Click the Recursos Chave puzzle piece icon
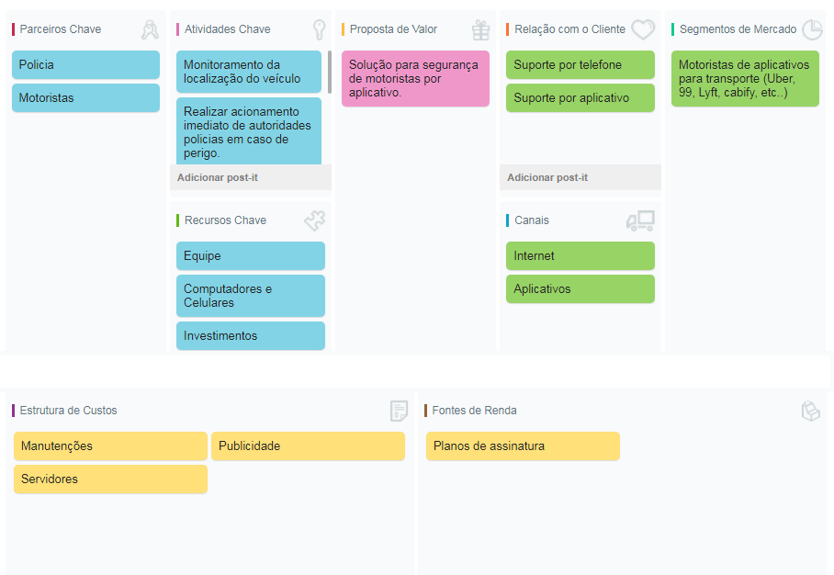Image resolution: width=834 pixels, height=575 pixels. 314,220
